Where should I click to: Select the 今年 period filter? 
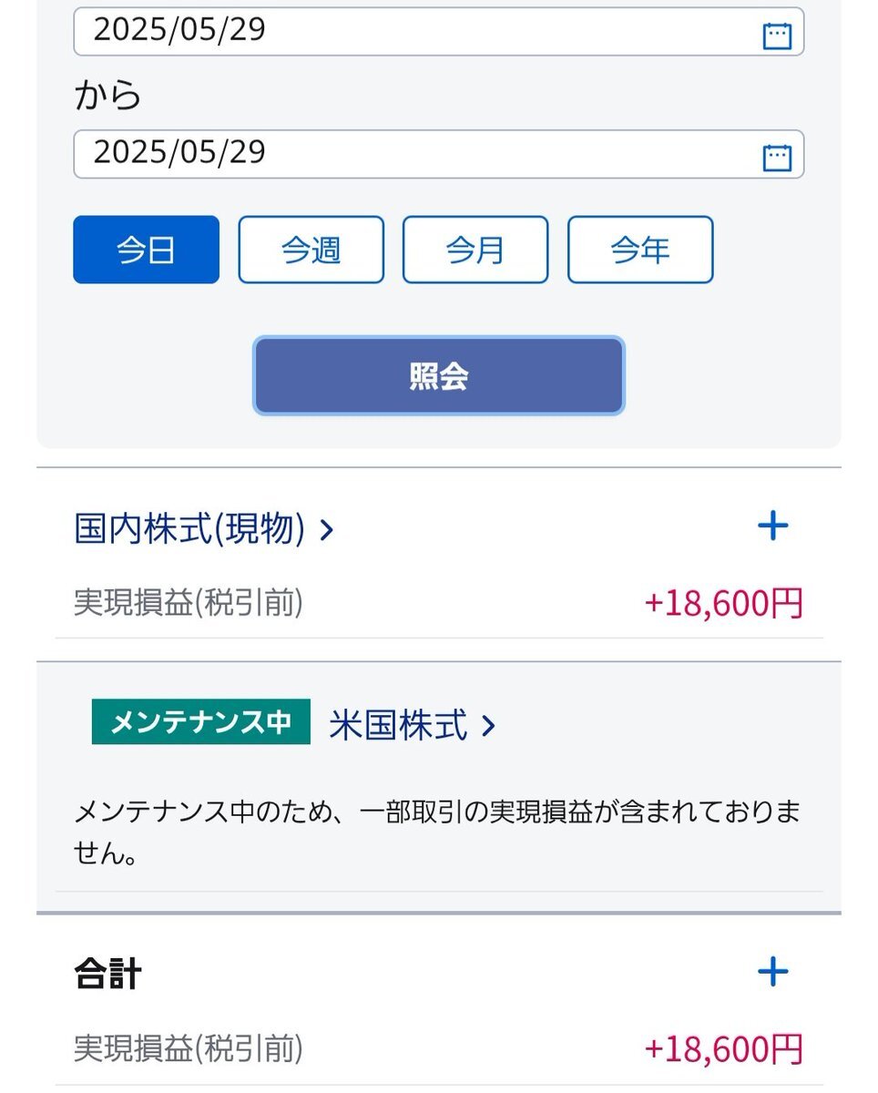click(640, 250)
